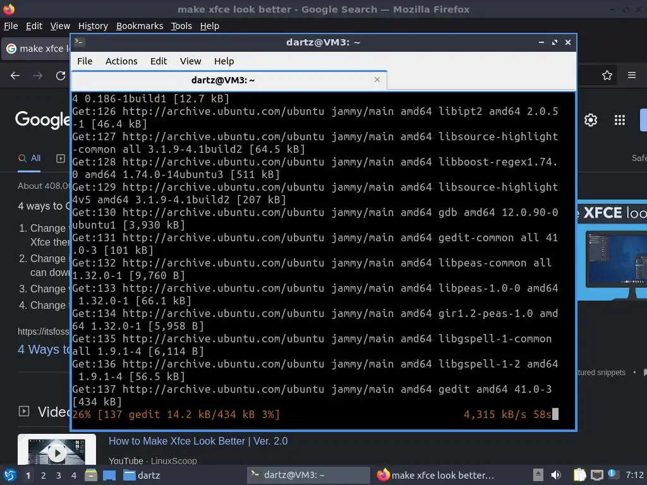
Task: Click the Get:137 gedit line in the terminal
Action: [x=312, y=395]
